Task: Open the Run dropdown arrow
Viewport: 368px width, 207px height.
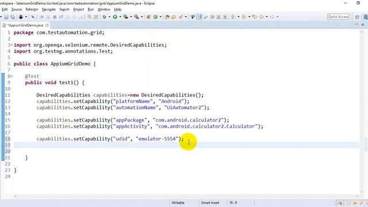Action: pyautogui.click(x=120, y=17)
